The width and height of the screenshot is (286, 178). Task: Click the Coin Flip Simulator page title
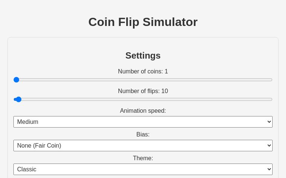[143, 22]
